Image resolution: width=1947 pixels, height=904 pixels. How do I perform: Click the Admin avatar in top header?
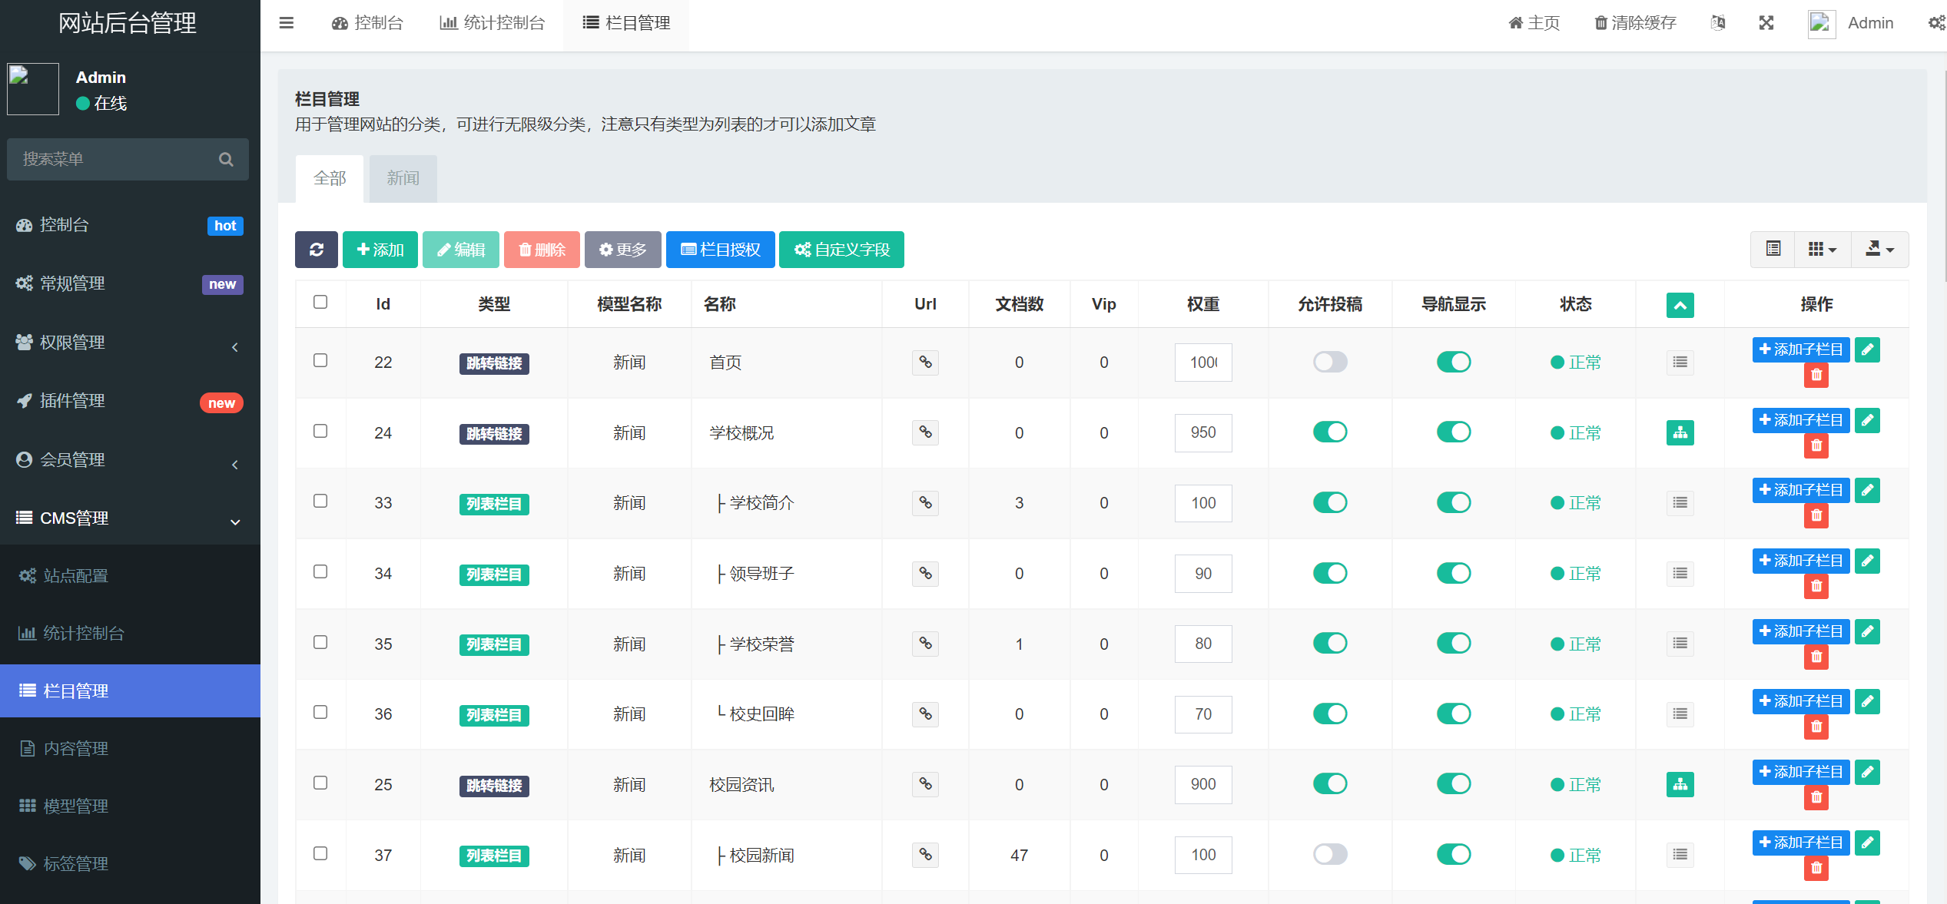coord(1822,23)
